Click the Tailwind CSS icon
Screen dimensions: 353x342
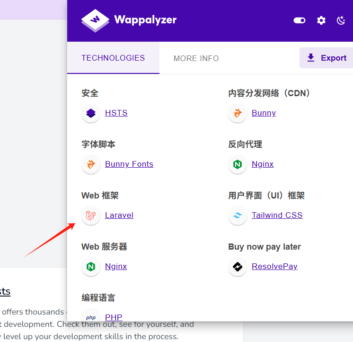point(238,216)
